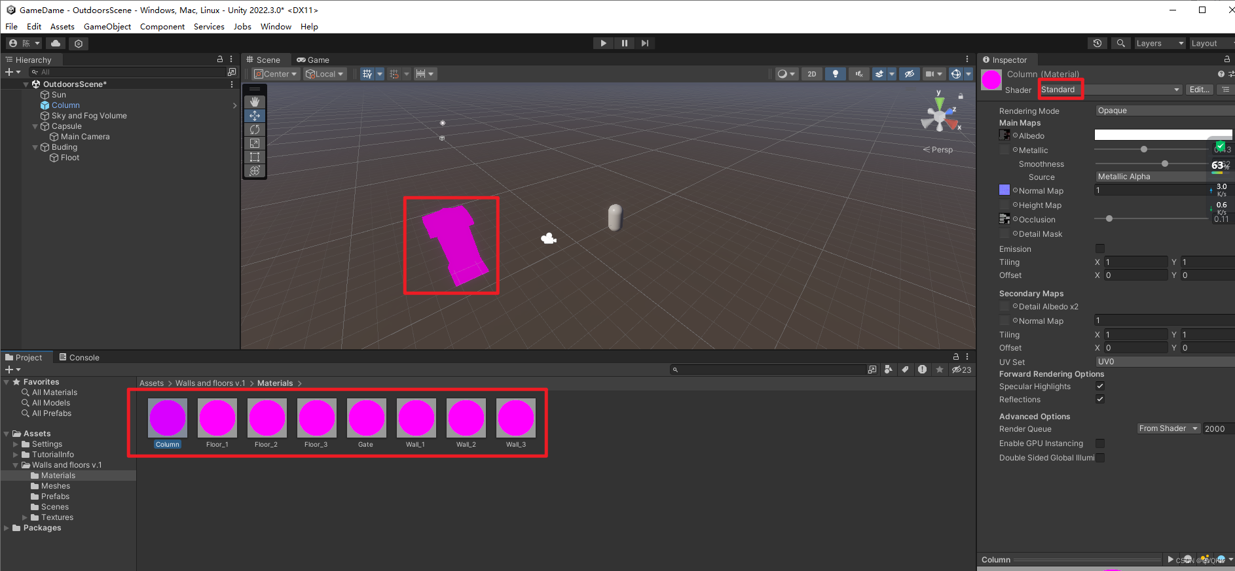Select the Hand view tool
The width and height of the screenshot is (1235, 571).
tap(255, 102)
